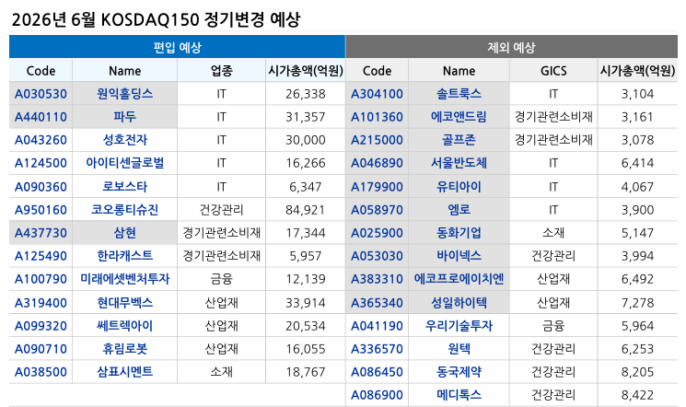This screenshot has width=686, height=407.
Task: Click the title 2026년 6월 KOSDAQ150 정기변경 예상
Action: [156, 19]
